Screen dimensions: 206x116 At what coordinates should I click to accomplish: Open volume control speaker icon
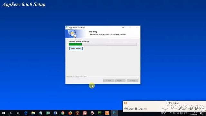[181, 113]
